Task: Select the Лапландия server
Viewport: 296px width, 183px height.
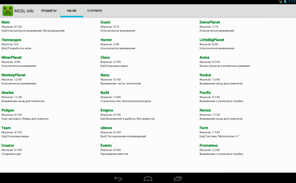Action: point(11,40)
